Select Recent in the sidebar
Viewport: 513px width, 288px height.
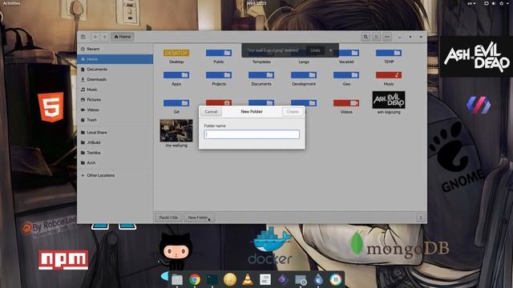[115, 49]
